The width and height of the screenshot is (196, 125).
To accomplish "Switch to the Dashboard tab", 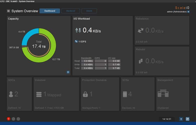I will pos(50,11).
